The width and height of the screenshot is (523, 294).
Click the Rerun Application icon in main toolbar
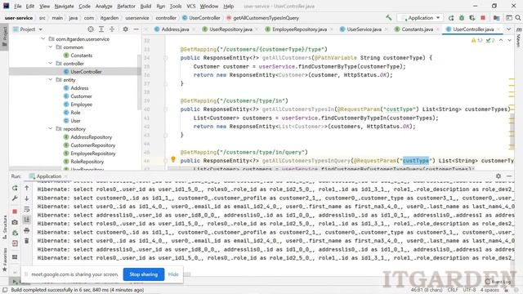click(x=451, y=18)
